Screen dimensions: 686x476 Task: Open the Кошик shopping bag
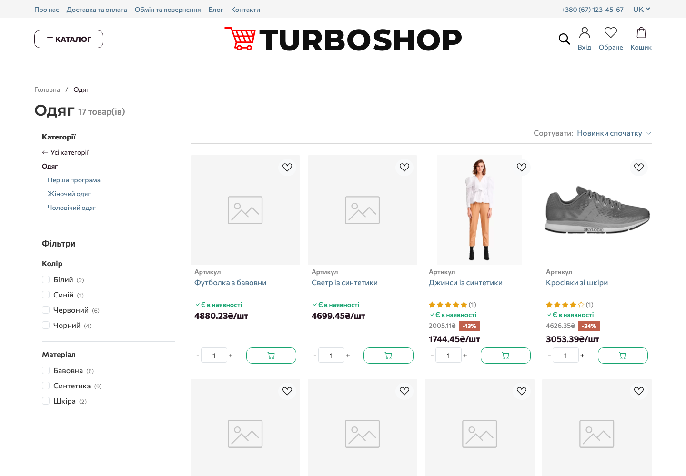coord(641,39)
